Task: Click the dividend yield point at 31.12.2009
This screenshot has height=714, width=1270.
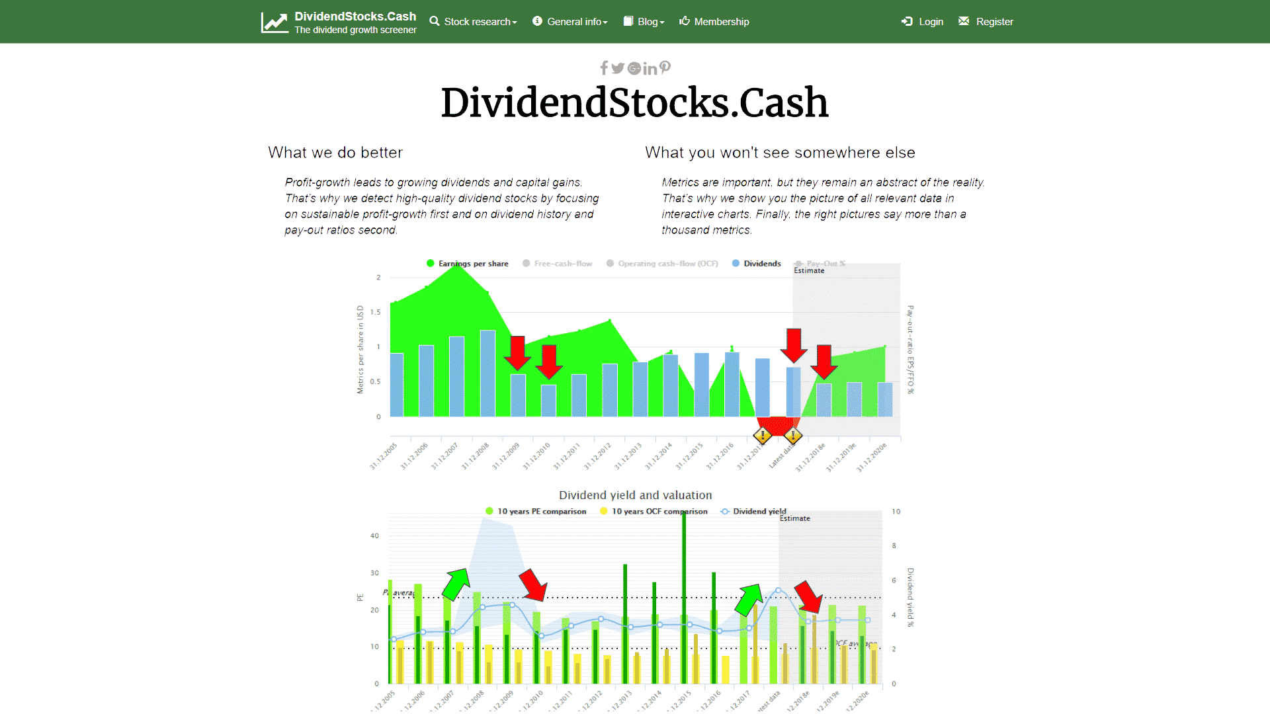Action: point(512,605)
